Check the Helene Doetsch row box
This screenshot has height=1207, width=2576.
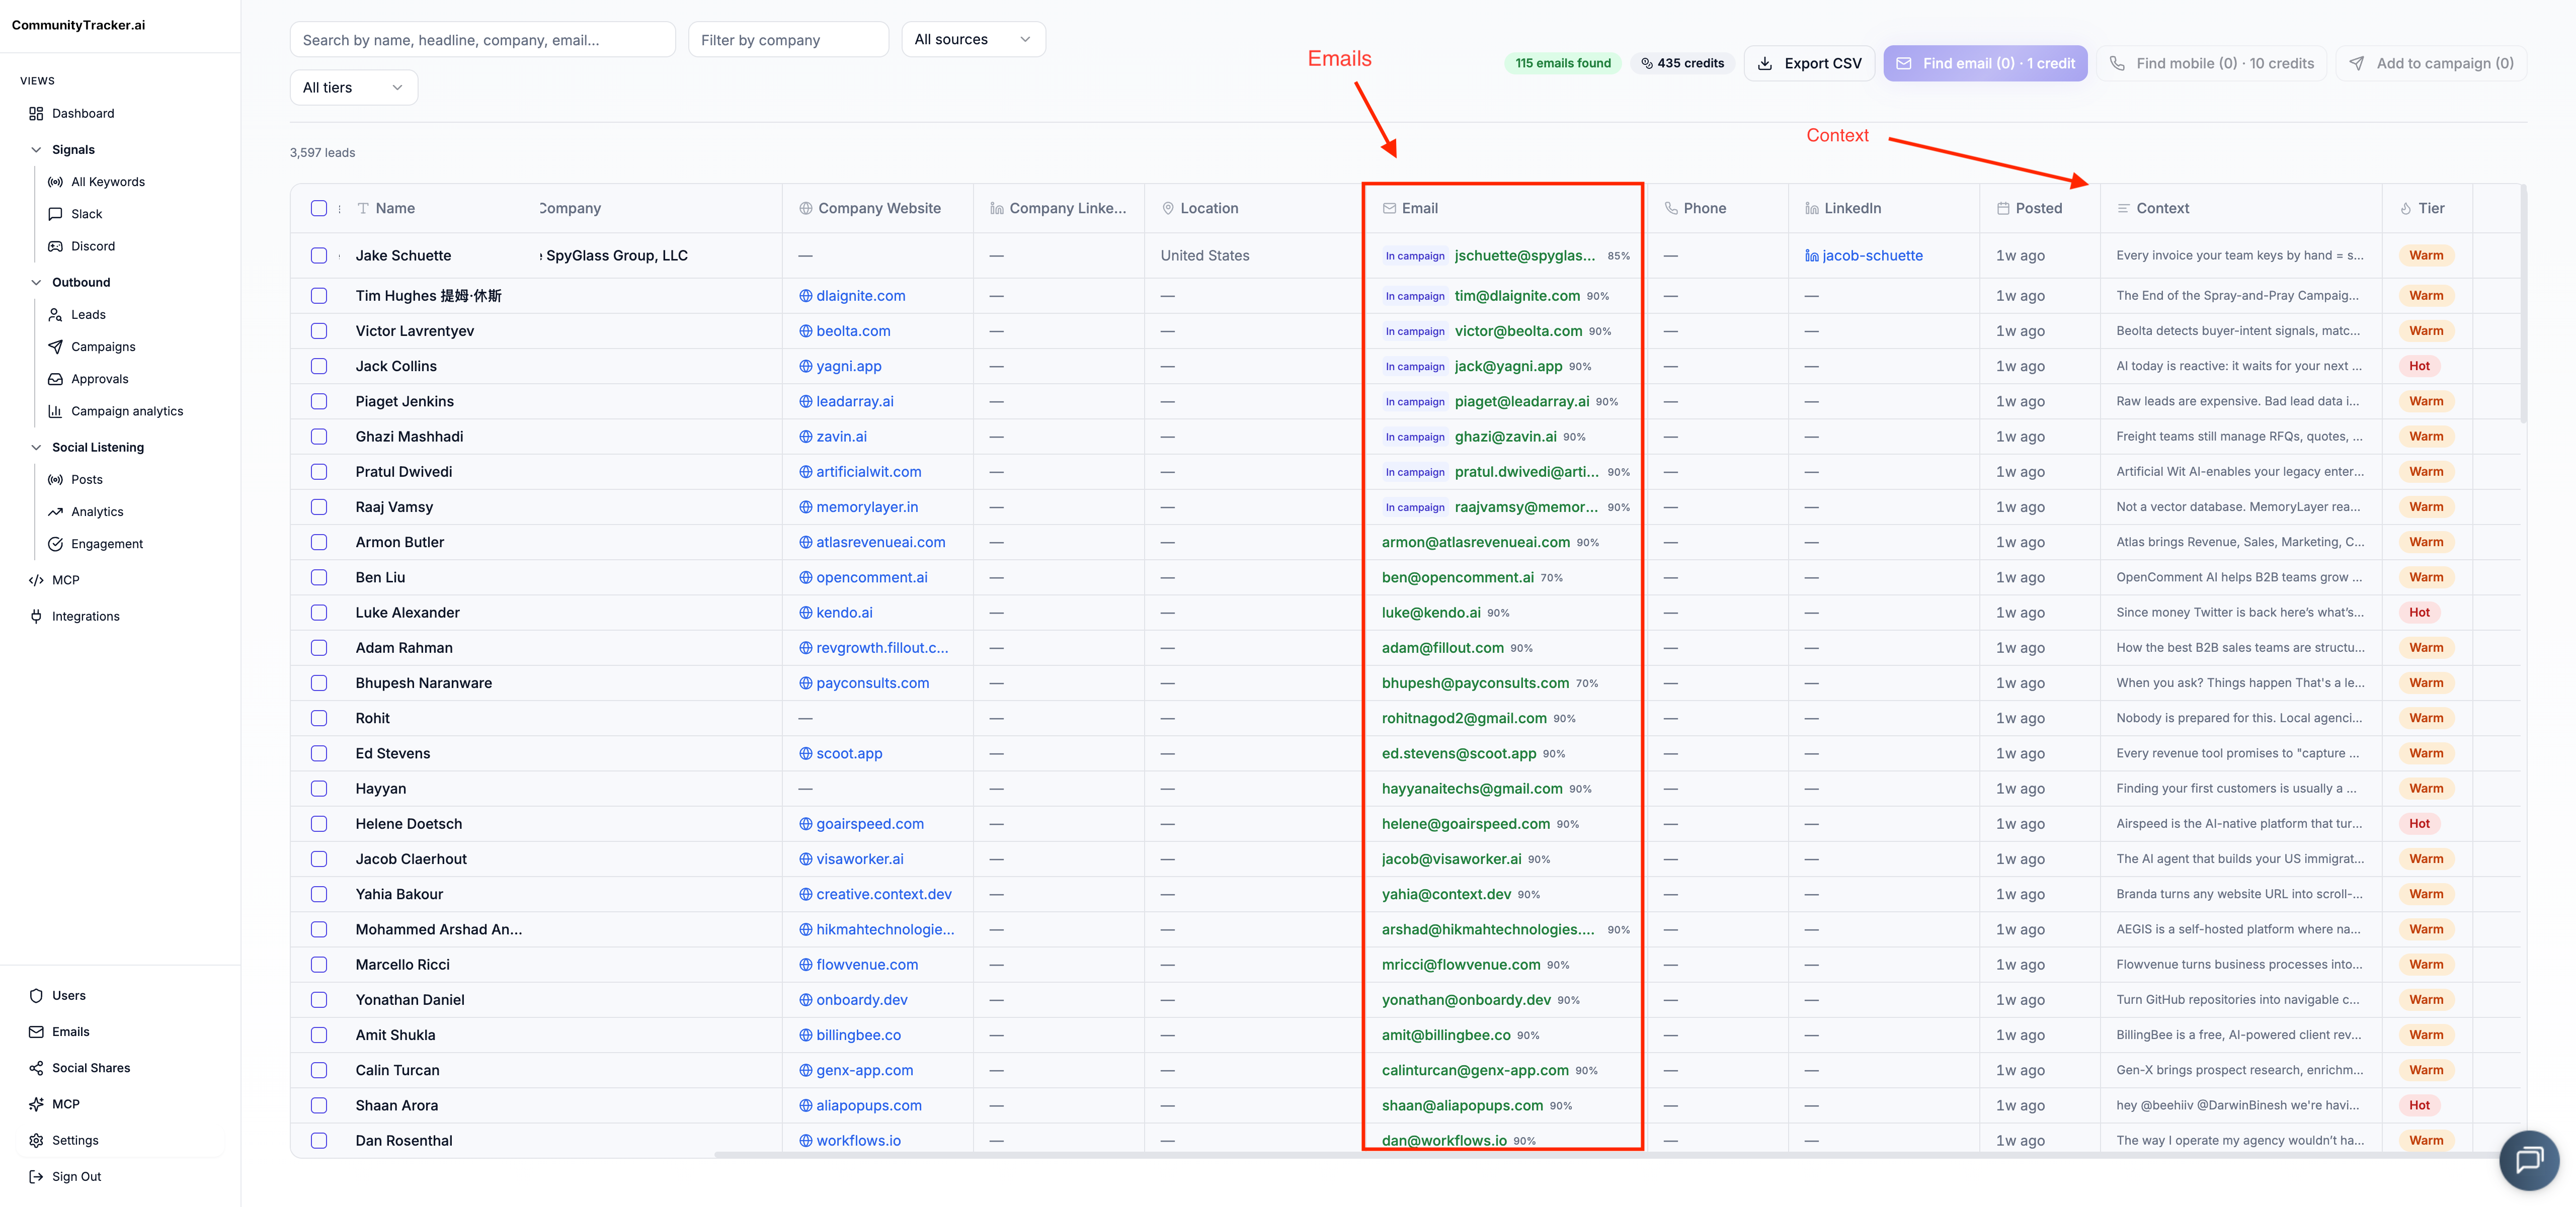(x=319, y=823)
